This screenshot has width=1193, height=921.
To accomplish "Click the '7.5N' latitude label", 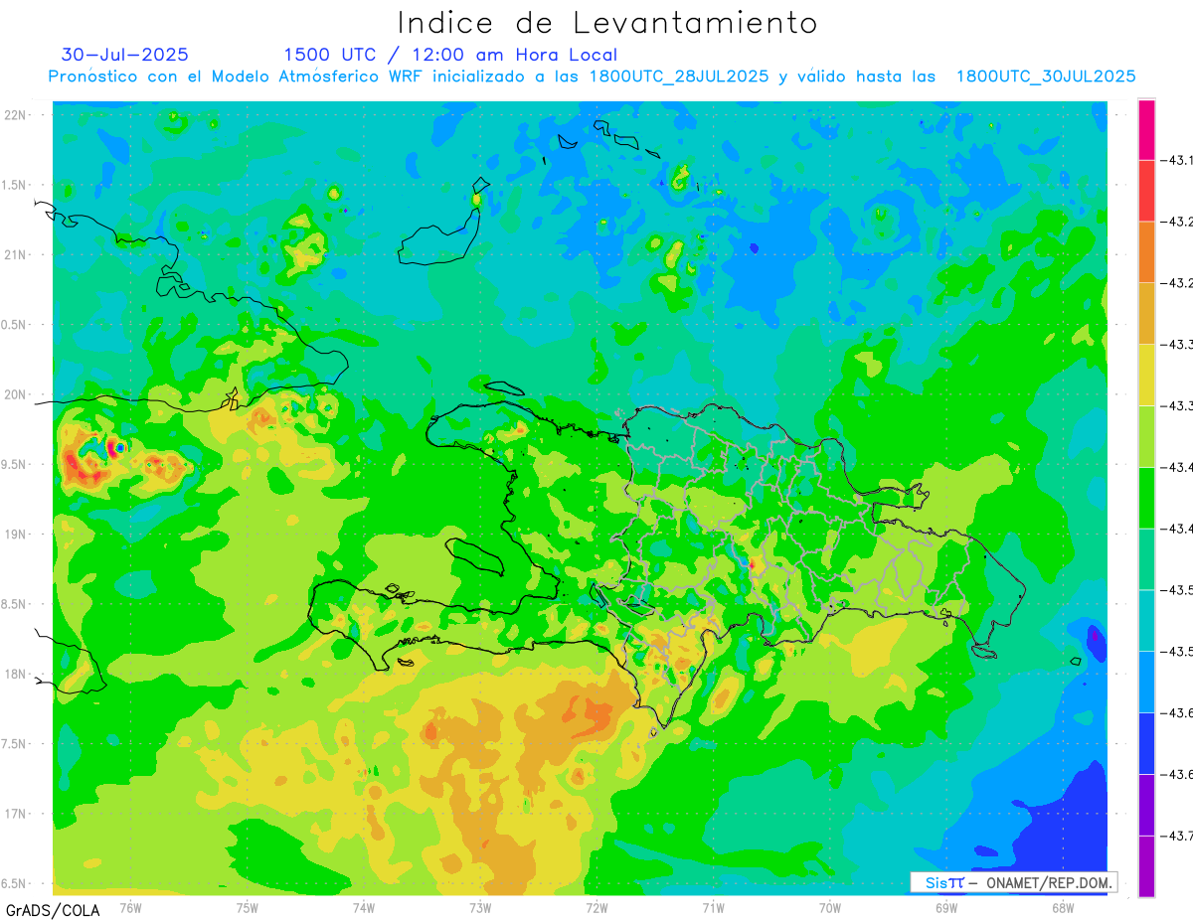I will click(x=15, y=743).
